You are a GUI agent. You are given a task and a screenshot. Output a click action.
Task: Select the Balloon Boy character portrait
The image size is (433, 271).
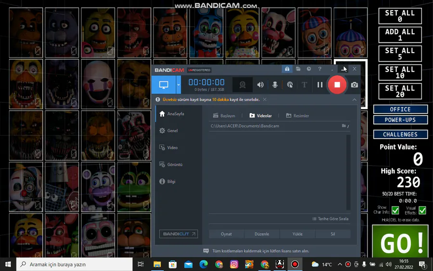click(315, 33)
